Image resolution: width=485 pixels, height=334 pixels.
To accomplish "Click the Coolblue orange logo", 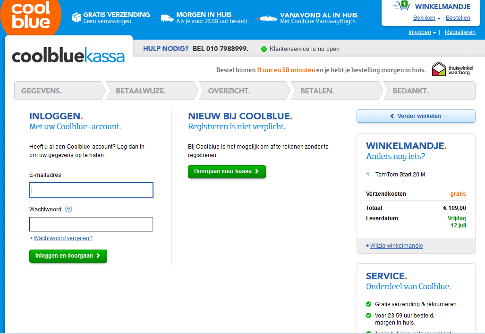I will coord(31,17).
